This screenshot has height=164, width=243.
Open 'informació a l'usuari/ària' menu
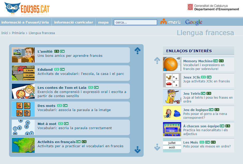click(25, 22)
